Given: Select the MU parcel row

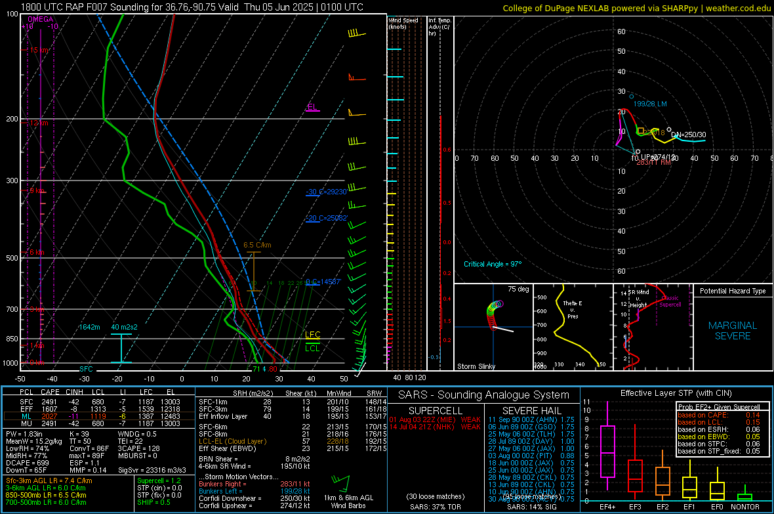Looking at the screenshot, I should click(x=99, y=423).
